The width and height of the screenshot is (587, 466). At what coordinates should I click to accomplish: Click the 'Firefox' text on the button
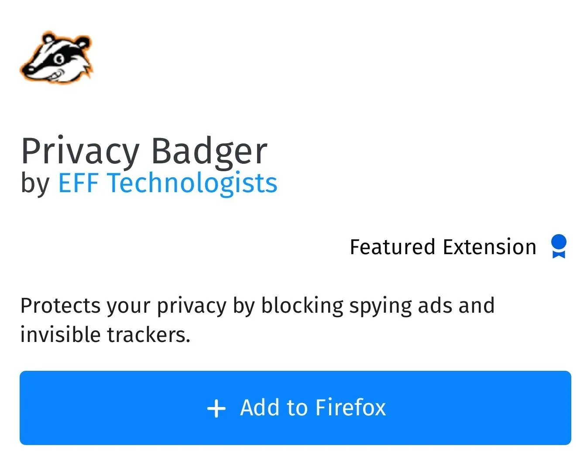coord(350,407)
